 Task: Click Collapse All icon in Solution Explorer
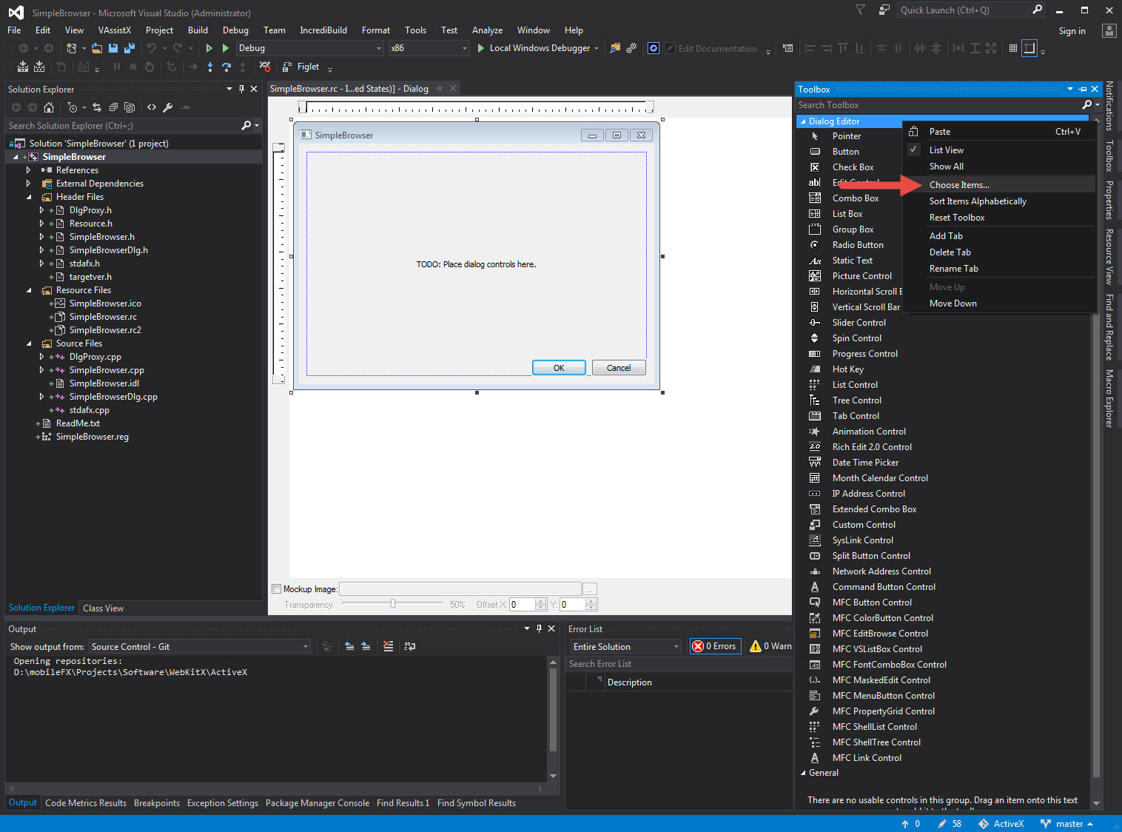coord(113,107)
